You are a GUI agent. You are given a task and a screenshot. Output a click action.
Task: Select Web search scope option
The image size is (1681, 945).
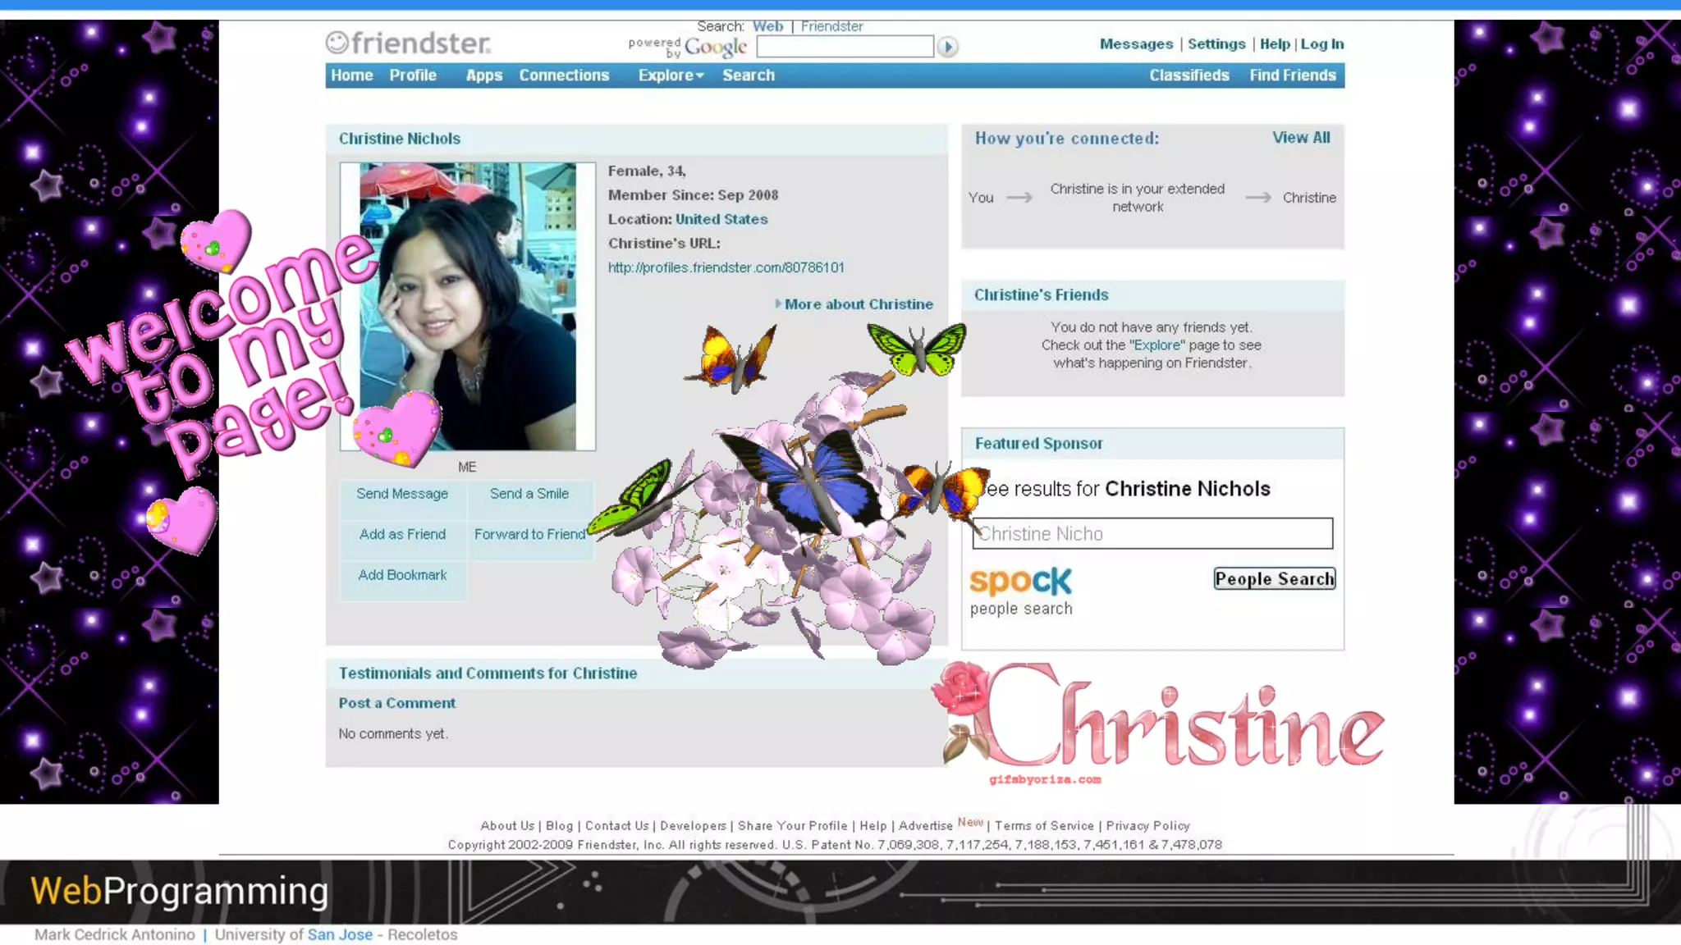point(767,26)
